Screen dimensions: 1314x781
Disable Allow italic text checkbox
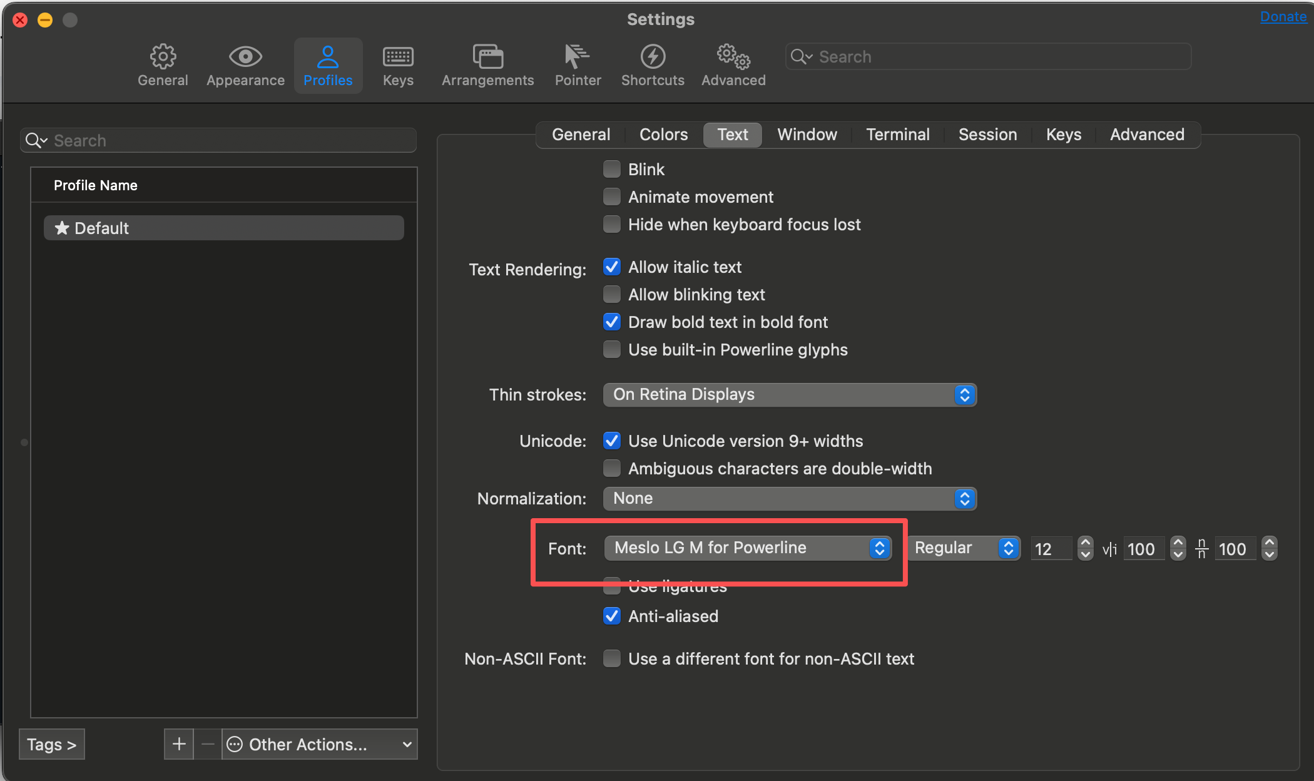[x=612, y=267]
